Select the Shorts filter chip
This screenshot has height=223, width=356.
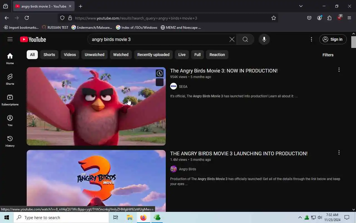pos(49,55)
